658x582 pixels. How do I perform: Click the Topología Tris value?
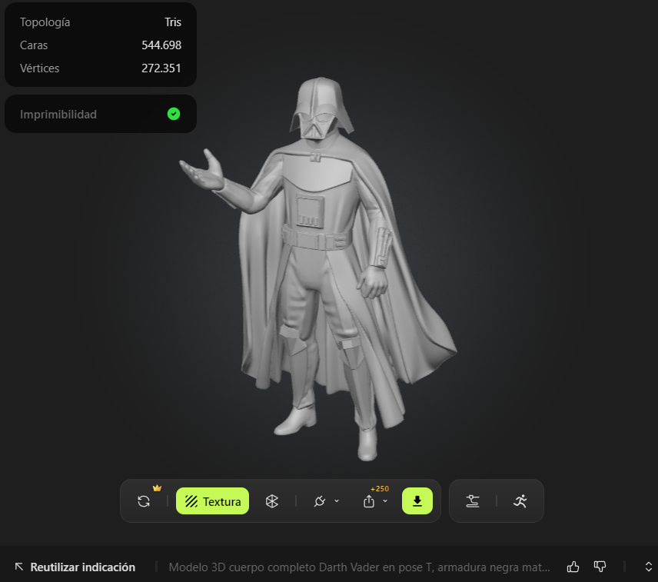coord(173,22)
